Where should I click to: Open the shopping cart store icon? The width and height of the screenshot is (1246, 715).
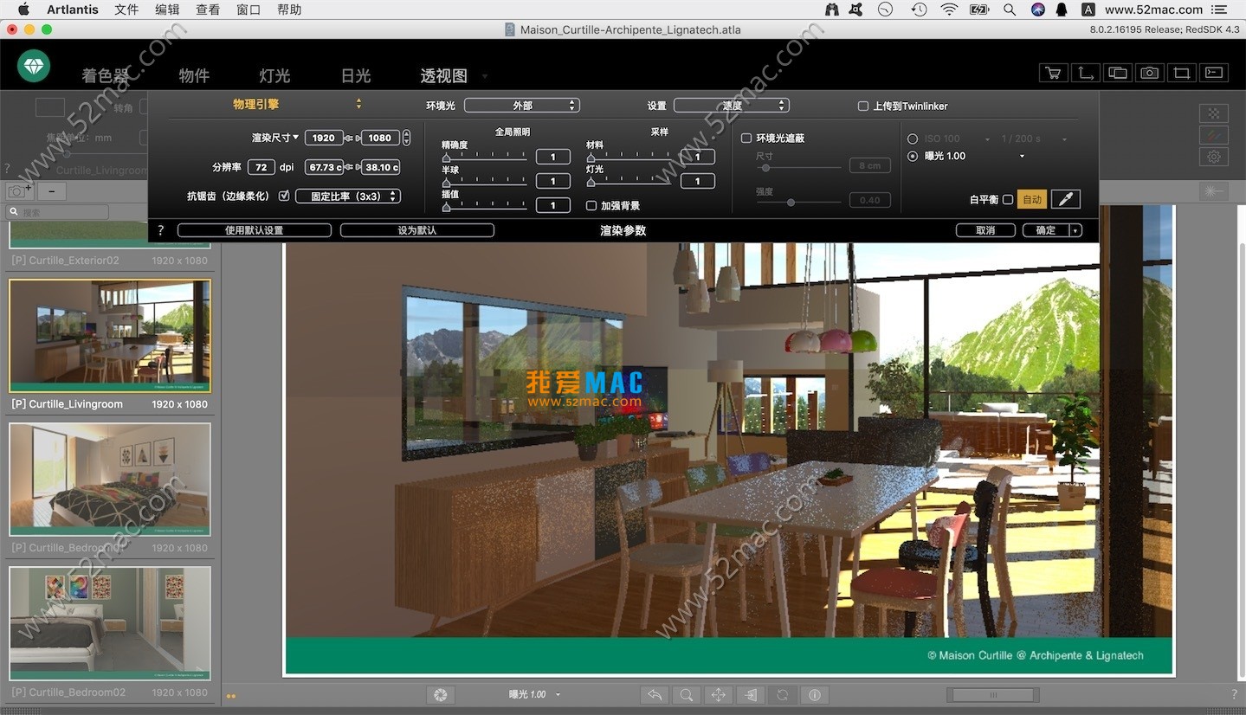pos(1053,73)
